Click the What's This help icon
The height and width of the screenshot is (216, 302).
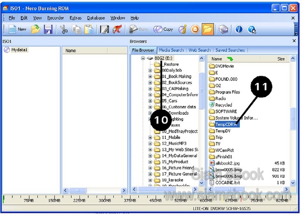252,29
